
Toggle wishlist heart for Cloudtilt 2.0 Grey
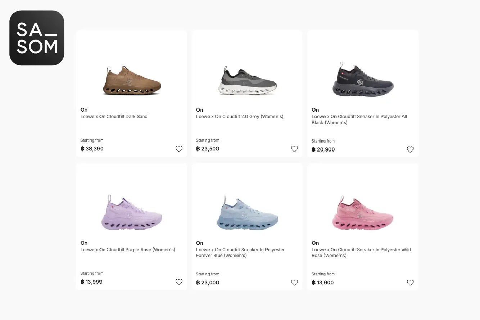click(294, 149)
